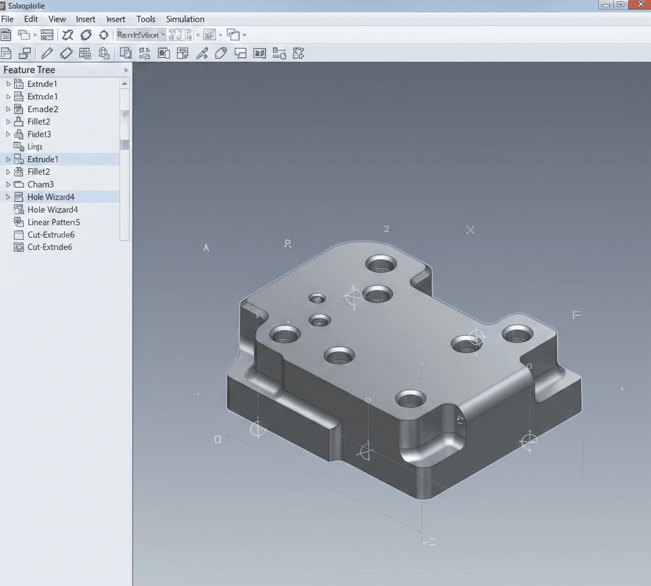651x586 pixels.
Task: Select the eyedropper measure tool on the toolbar
Action: click(x=203, y=53)
